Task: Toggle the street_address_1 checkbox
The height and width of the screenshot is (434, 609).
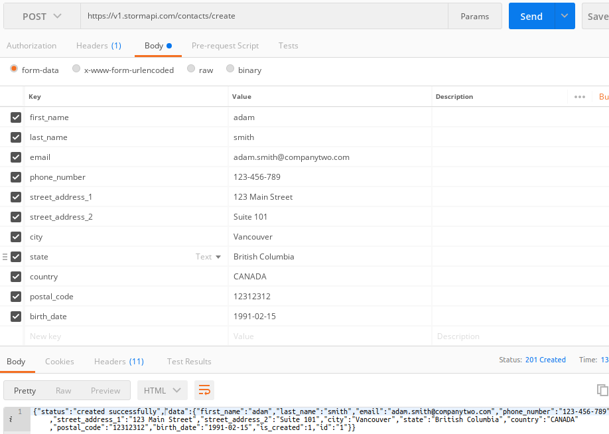Action: (16, 197)
